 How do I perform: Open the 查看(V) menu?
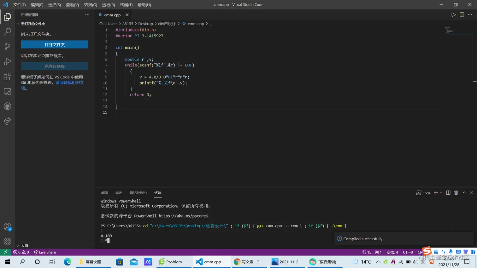tap(72, 5)
